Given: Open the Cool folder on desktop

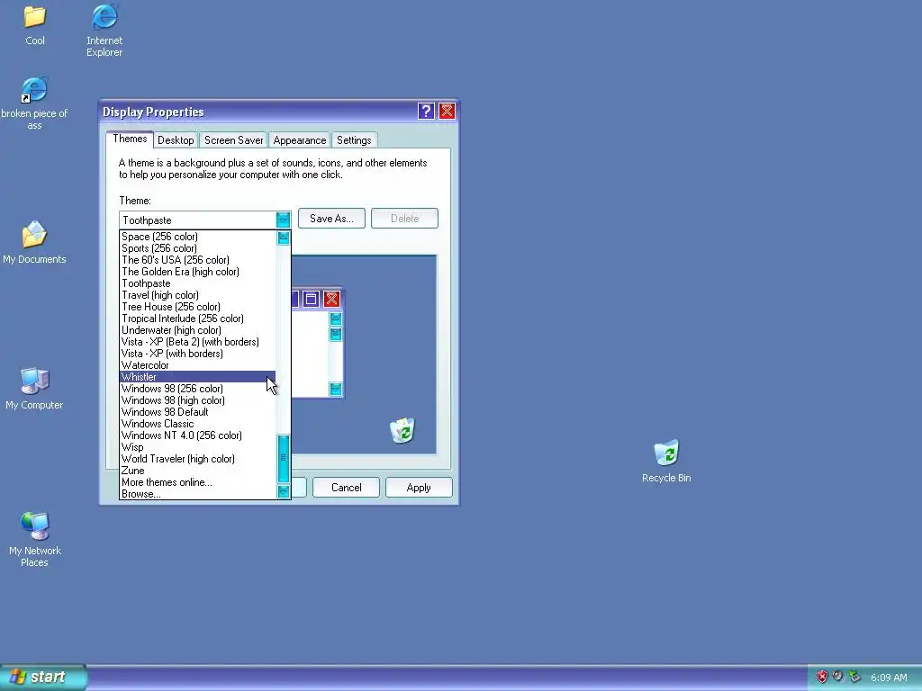Looking at the screenshot, I should (x=35, y=24).
